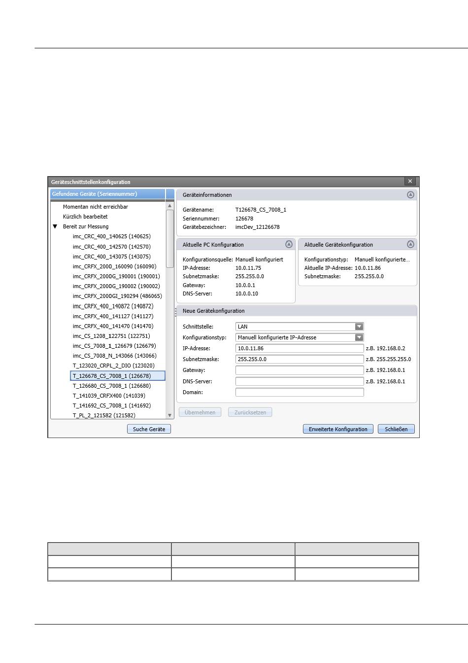Viewport: 468px width, 663px height.
Task: Select Bereit zur Messung group
Action: click(86, 226)
